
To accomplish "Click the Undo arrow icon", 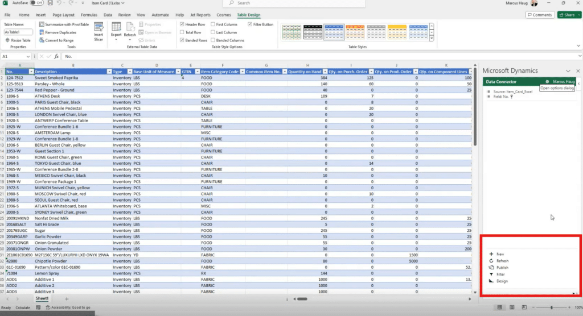I will click(x=59, y=3).
